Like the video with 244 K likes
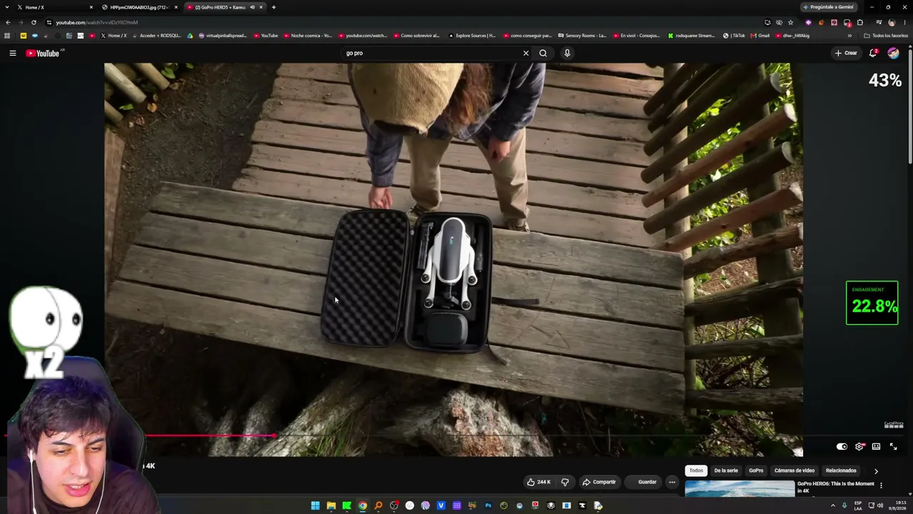This screenshot has height=514, width=913. 539,482
